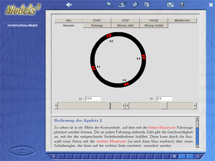The image size is (215, 161).
Task: Click the right arrow of the L slider
Action: (124, 106)
